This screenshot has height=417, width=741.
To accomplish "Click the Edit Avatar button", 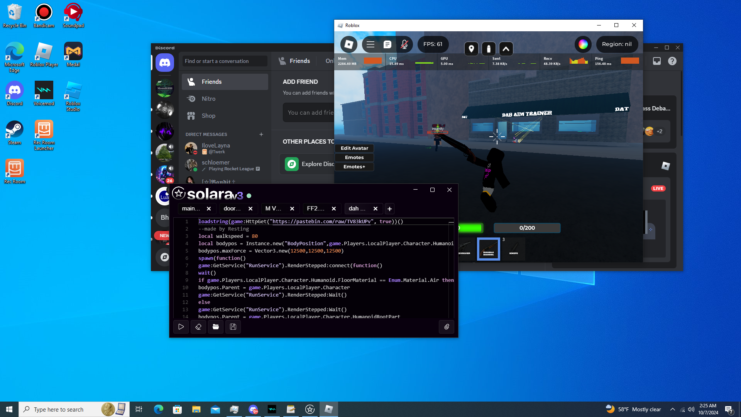I will pyautogui.click(x=354, y=148).
